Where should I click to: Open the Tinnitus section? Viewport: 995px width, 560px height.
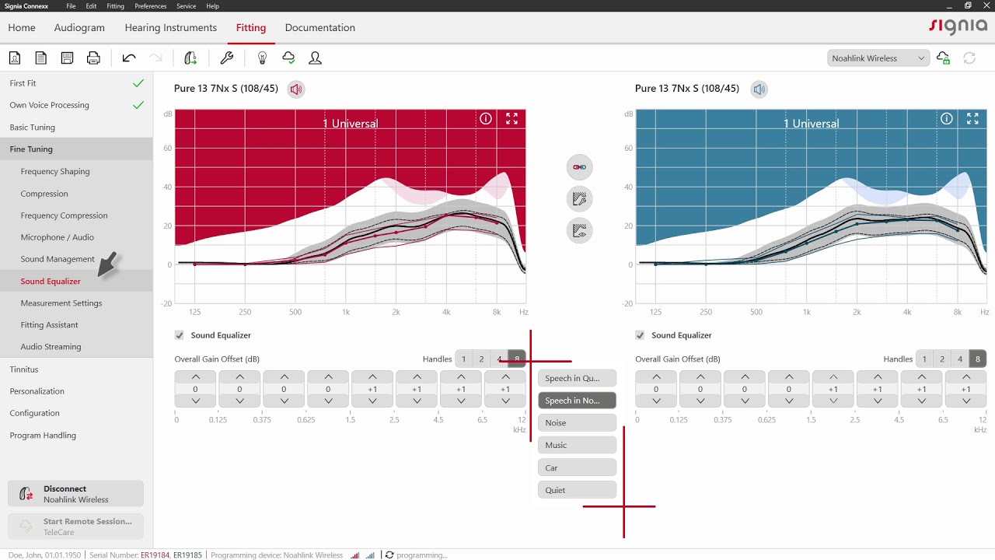click(x=24, y=369)
